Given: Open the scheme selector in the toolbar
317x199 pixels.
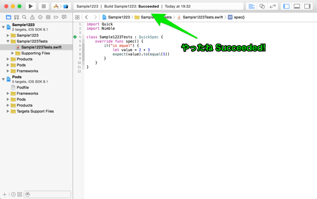Looking at the screenshot, I should 61,6.
